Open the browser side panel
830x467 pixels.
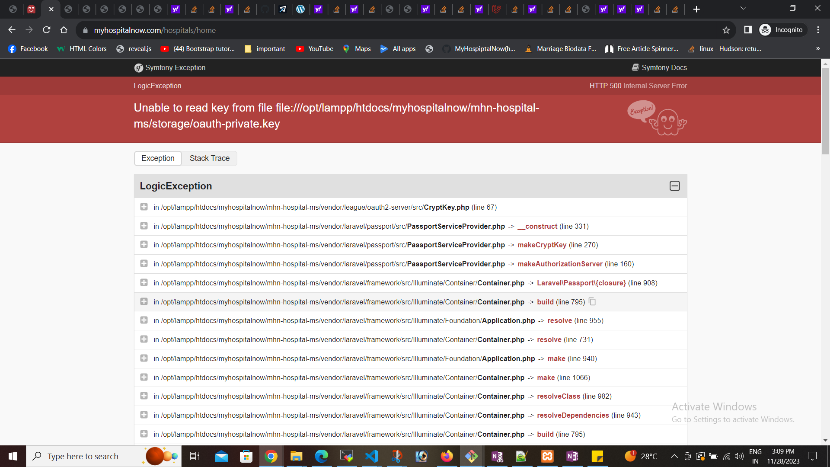tap(748, 30)
